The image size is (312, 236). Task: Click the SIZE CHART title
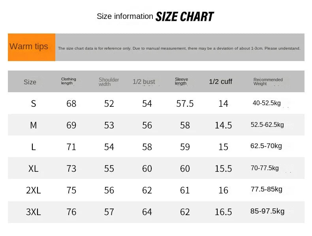(184, 17)
